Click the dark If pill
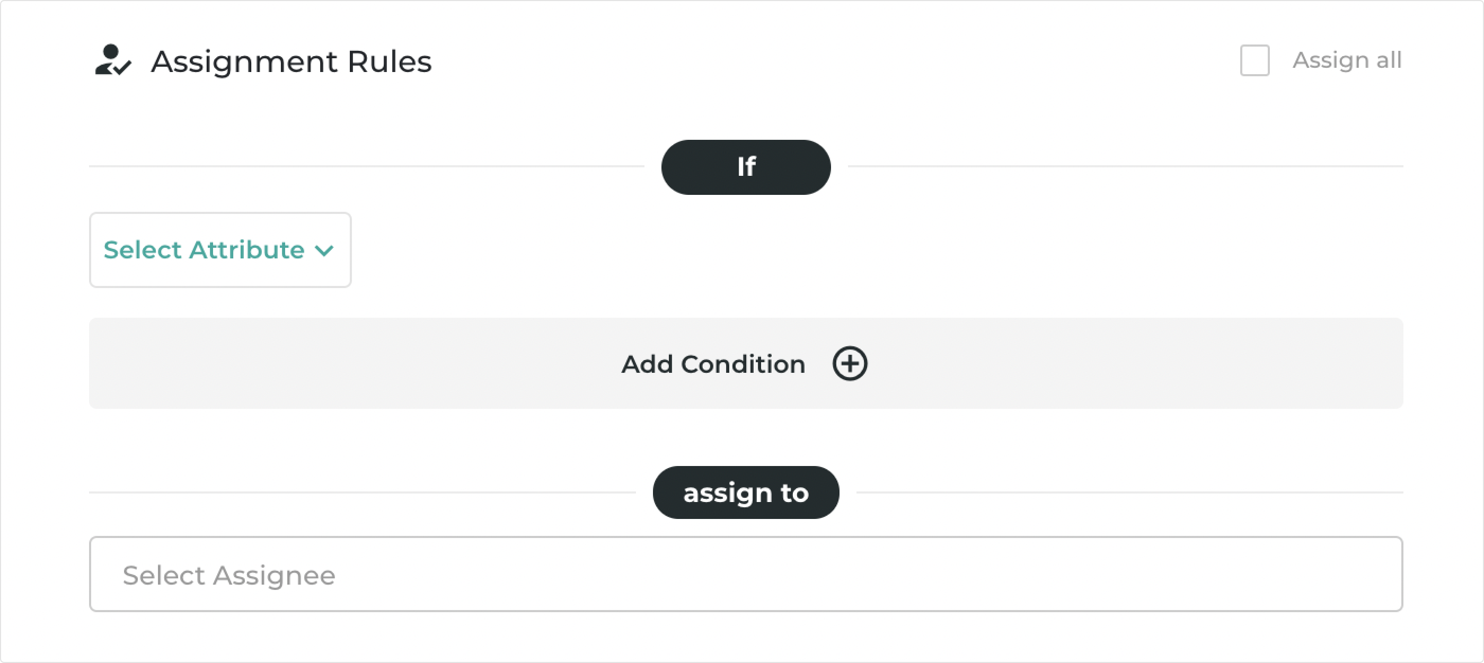This screenshot has width=1484, height=663. click(746, 167)
